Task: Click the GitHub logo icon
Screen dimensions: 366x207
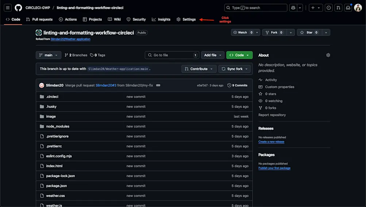Action: [19, 8]
